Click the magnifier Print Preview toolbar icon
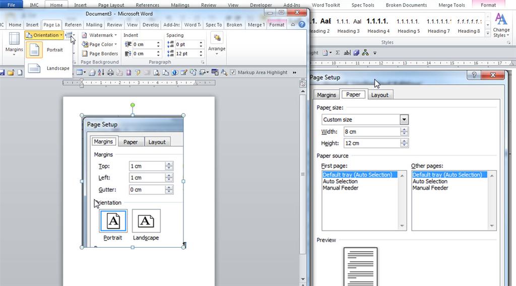This screenshot has width=516, height=286. 156,73
